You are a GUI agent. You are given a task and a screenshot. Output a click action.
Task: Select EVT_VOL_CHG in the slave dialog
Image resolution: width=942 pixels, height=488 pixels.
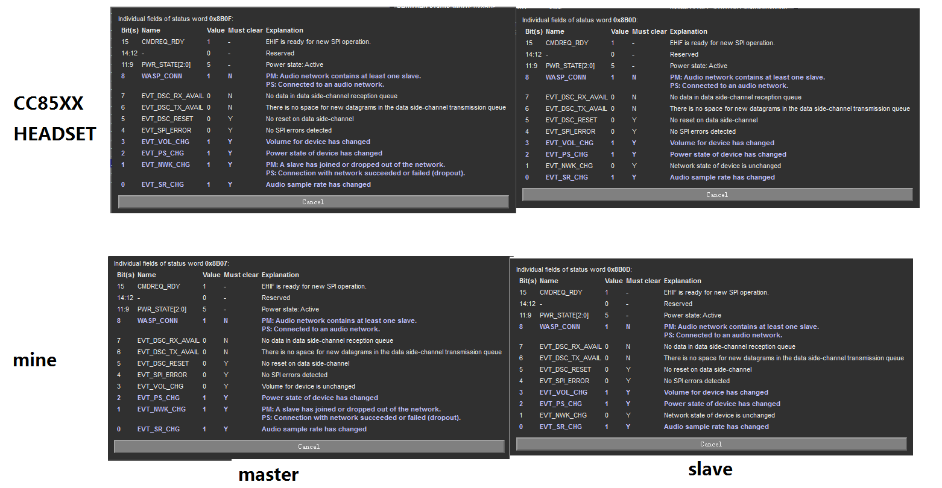pyautogui.click(x=563, y=393)
